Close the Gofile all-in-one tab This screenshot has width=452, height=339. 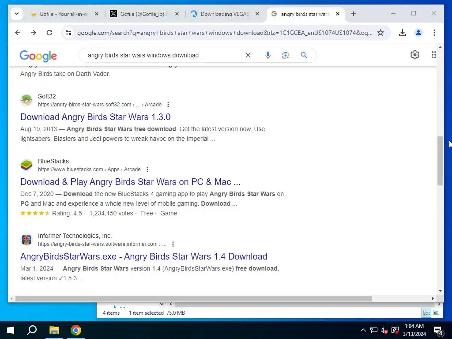tap(97, 14)
